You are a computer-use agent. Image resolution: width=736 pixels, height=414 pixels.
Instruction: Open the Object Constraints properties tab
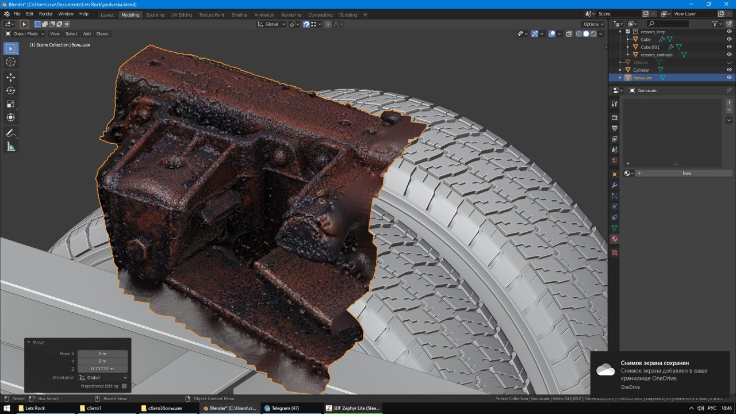pos(614,218)
